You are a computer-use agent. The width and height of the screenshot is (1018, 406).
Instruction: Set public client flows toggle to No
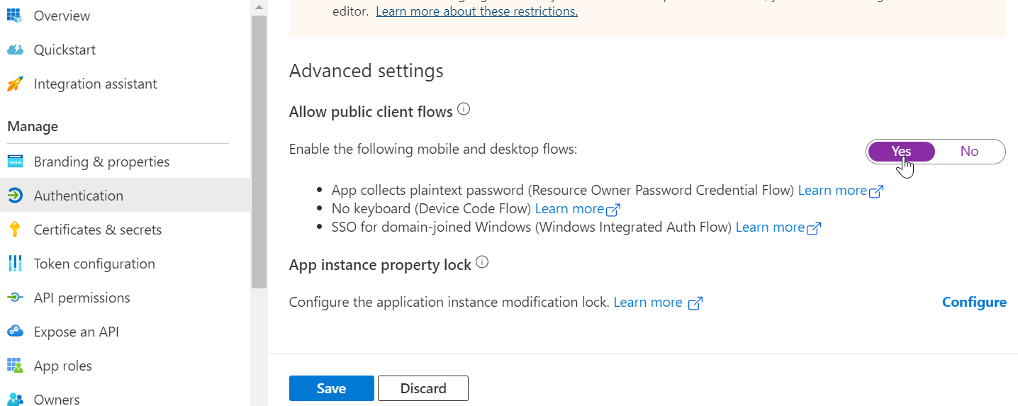[969, 152]
